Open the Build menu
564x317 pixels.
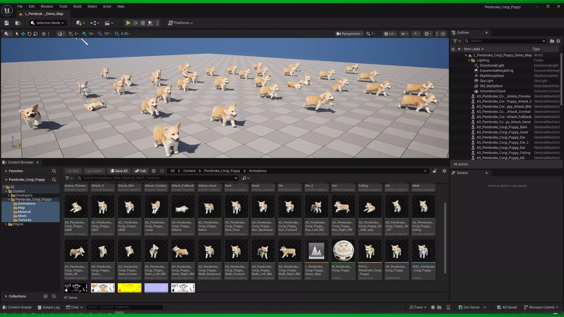coord(77,6)
